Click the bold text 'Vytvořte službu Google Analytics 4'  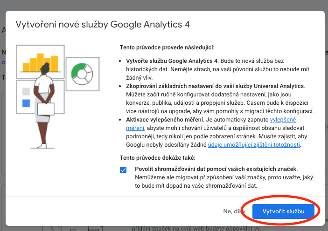point(172,61)
